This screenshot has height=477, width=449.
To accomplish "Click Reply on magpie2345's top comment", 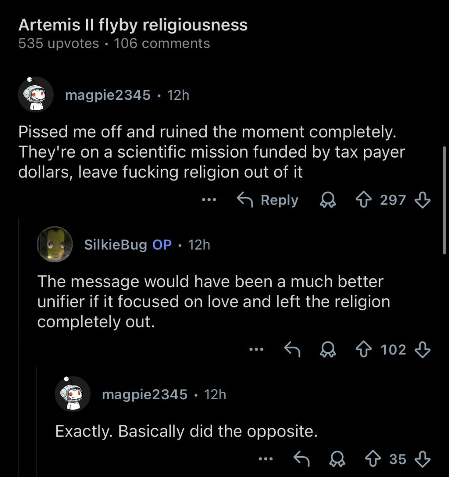I will pyautogui.click(x=268, y=200).
